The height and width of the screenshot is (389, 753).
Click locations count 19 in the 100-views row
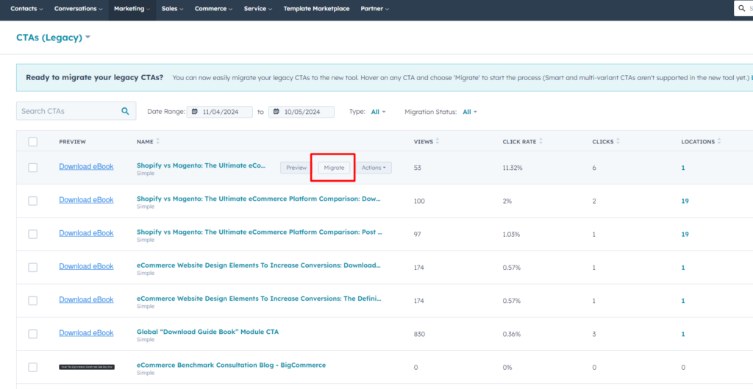coord(685,201)
